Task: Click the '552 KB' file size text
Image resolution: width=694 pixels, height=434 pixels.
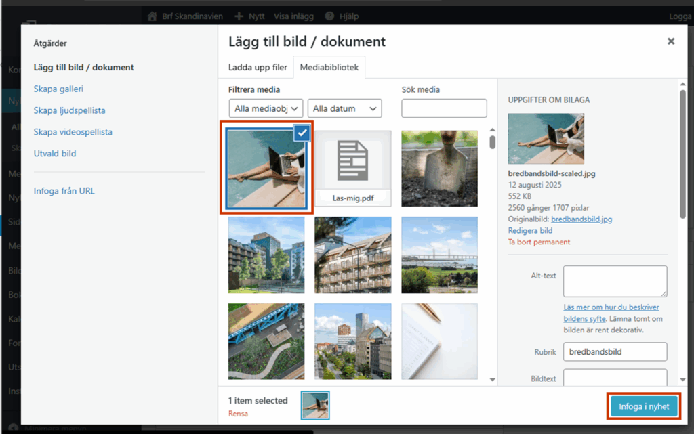Action: (x=520, y=196)
